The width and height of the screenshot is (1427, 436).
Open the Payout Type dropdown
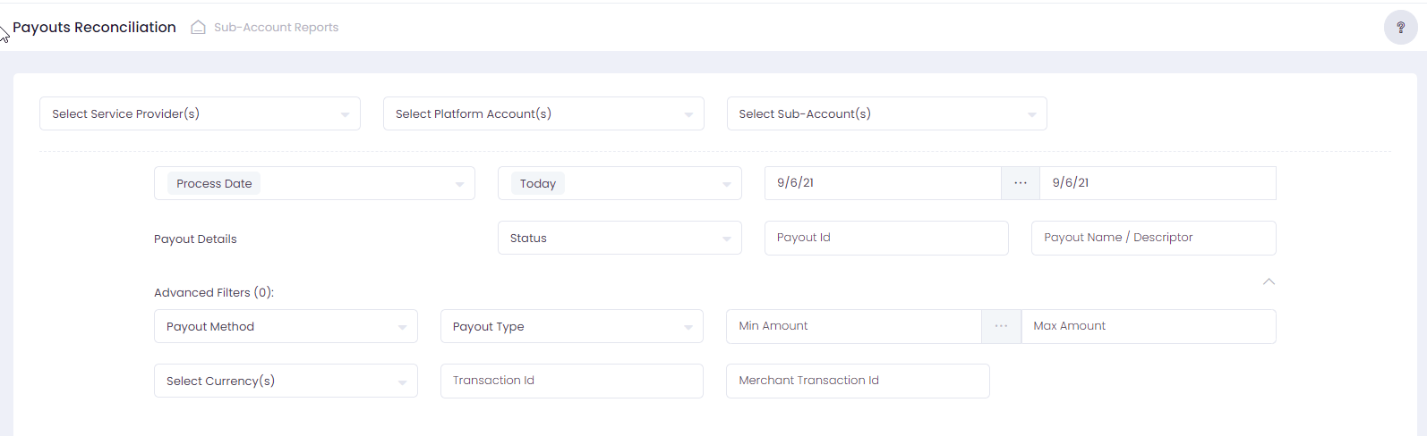tap(571, 326)
